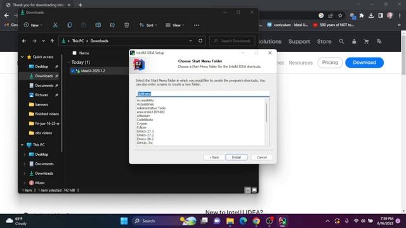
Task: Show hidden taskbar tray icons chevron
Action: point(327,221)
